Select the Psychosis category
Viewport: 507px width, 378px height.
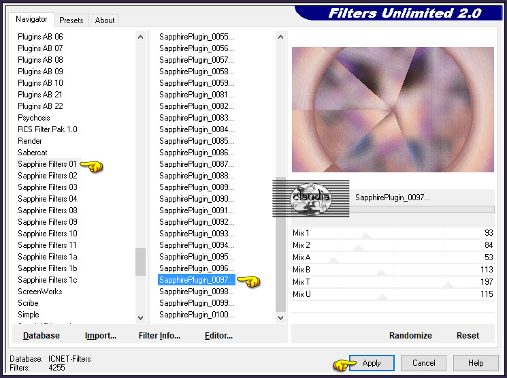point(34,118)
